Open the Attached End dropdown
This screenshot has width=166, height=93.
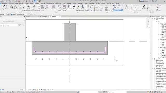(23, 14)
